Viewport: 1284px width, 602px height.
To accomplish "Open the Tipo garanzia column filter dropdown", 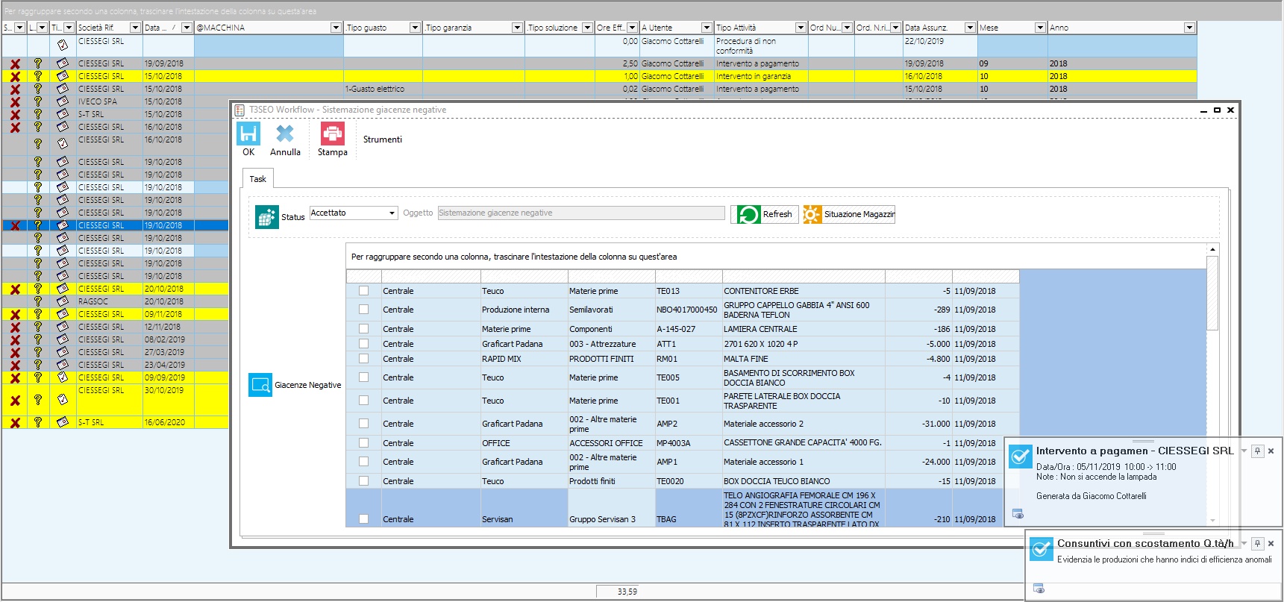I will [517, 28].
